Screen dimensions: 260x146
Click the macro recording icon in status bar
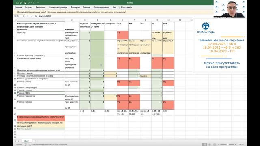point(26,144)
